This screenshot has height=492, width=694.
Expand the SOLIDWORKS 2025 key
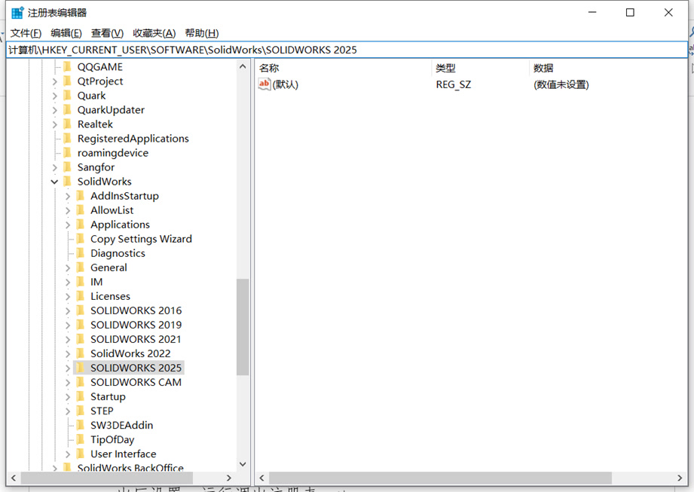tap(68, 368)
